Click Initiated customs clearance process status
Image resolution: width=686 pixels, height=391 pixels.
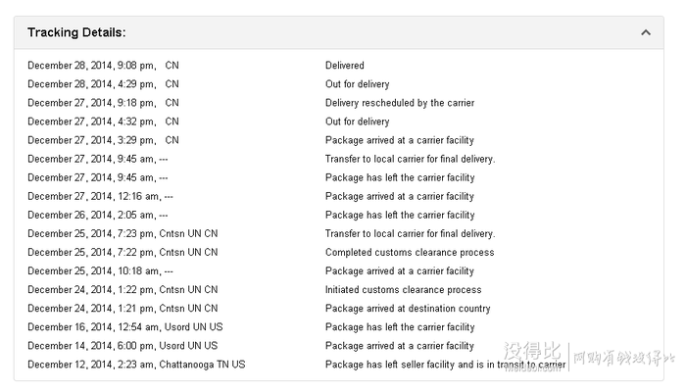point(404,289)
